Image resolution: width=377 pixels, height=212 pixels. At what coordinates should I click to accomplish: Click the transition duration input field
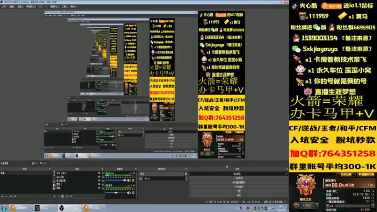tap(164, 179)
